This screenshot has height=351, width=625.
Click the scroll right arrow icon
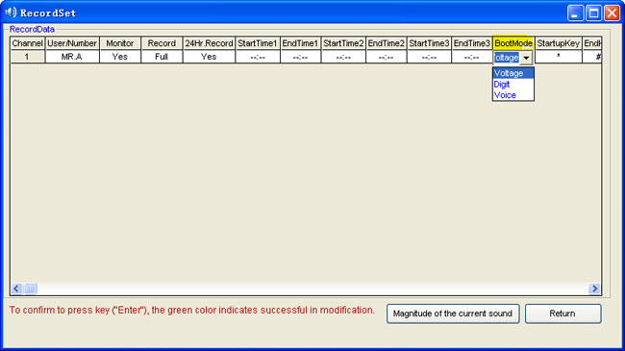(594, 288)
